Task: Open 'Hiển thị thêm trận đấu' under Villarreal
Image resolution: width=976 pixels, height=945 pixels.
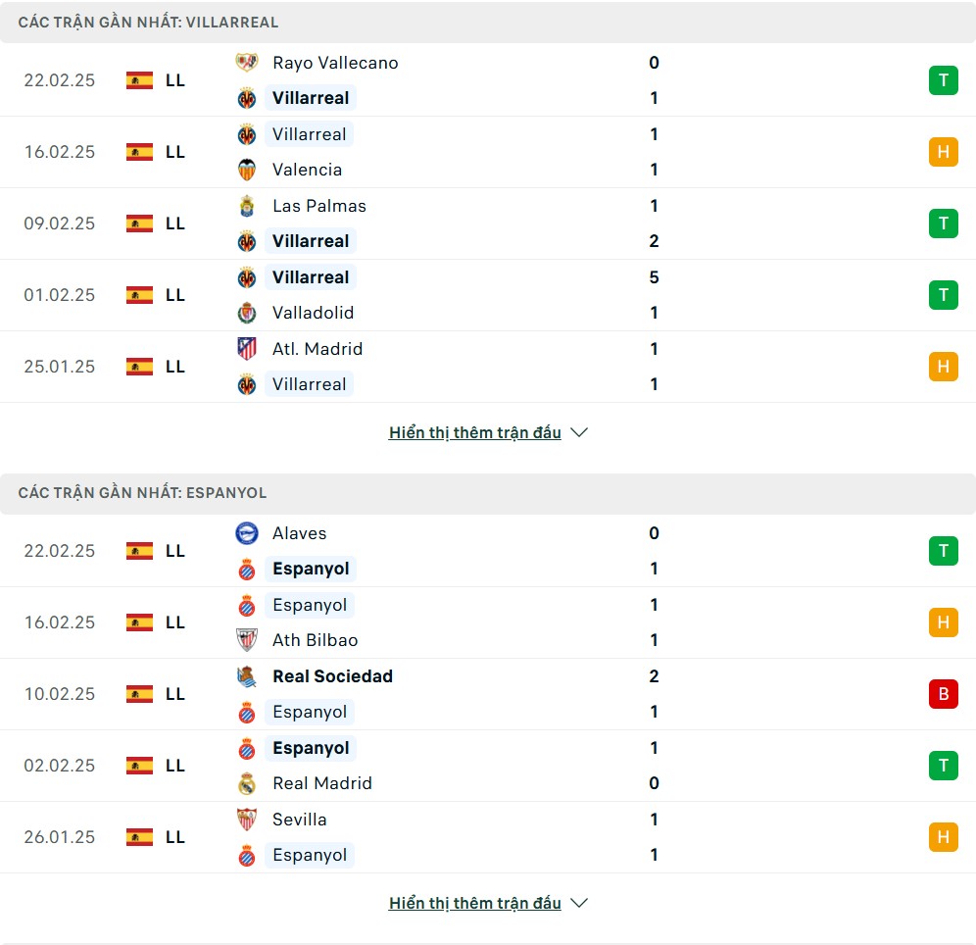Action: [474, 432]
